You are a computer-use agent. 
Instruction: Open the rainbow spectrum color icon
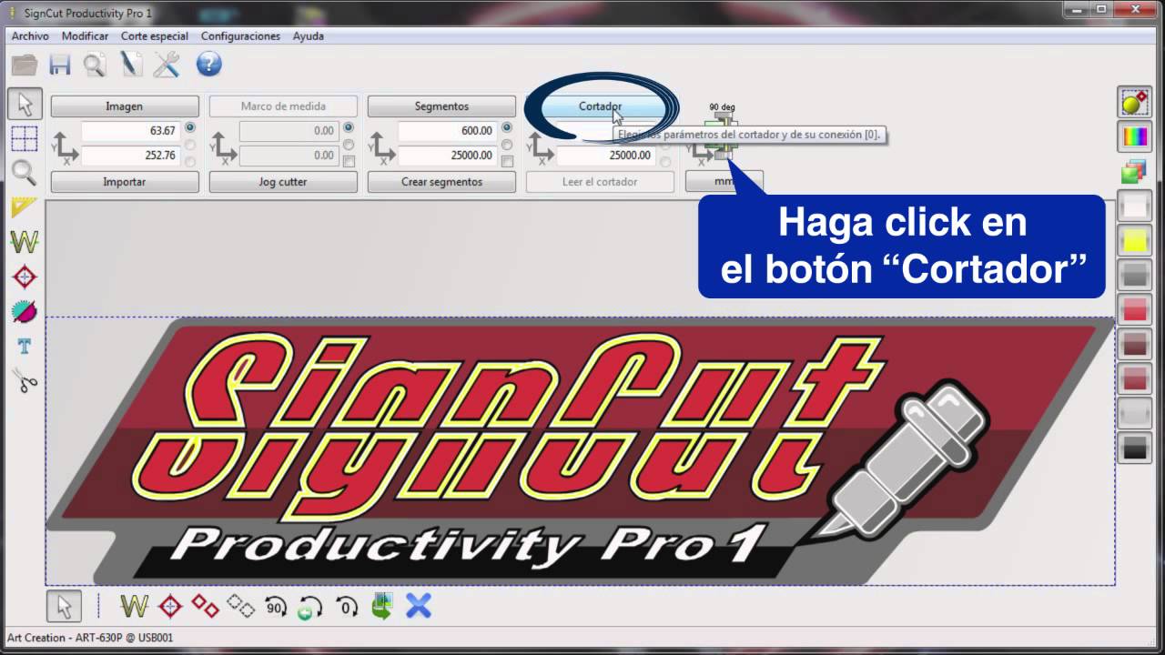(x=1134, y=137)
